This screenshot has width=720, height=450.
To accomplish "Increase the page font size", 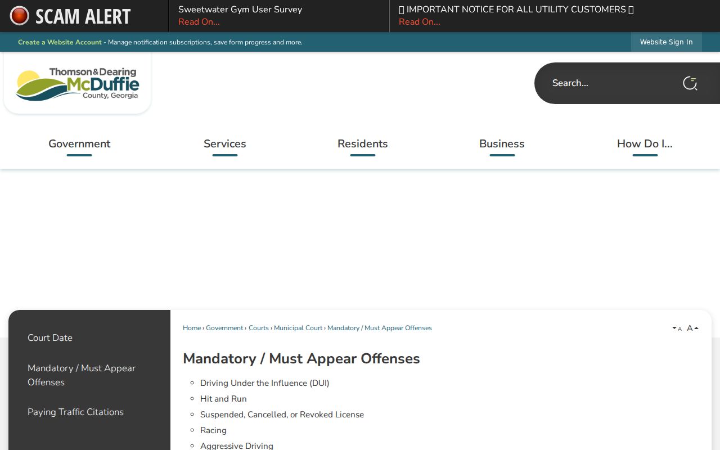I will pyautogui.click(x=692, y=328).
